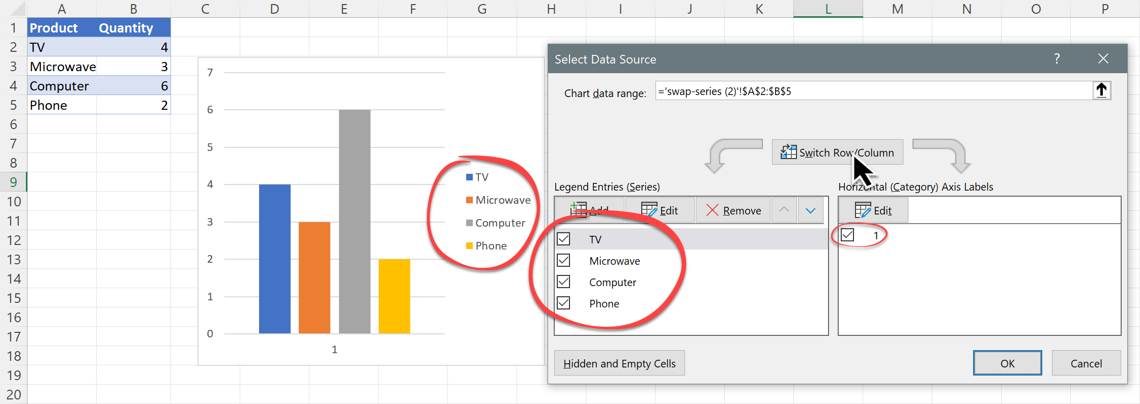
Task: Close the Select Data Source dialog
Action: coord(1103,58)
